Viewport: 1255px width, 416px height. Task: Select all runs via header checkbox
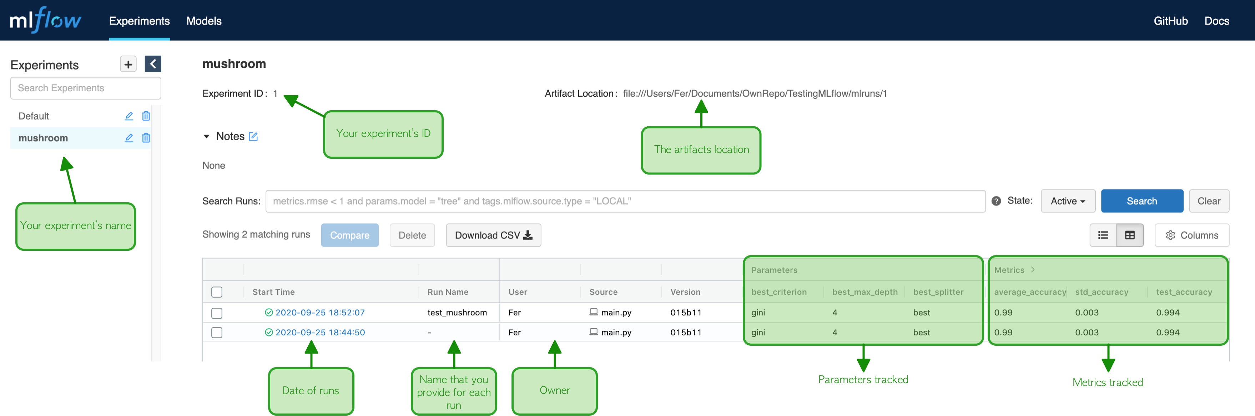coord(217,292)
